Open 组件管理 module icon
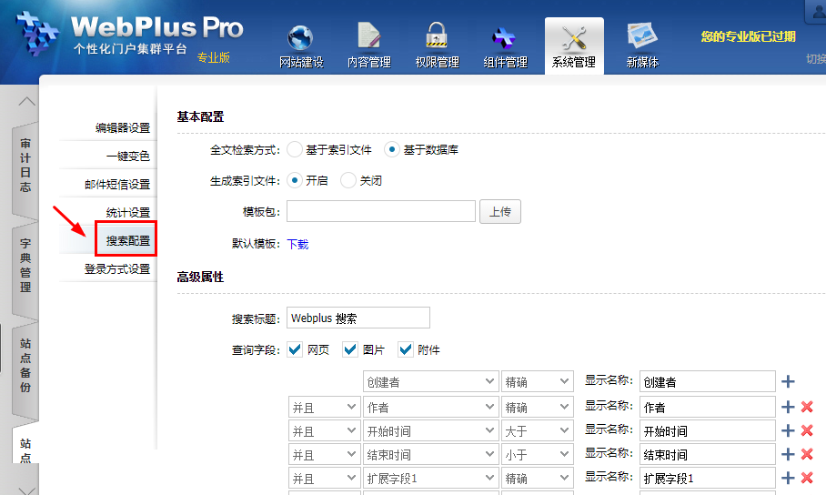 tap(505, 38)
